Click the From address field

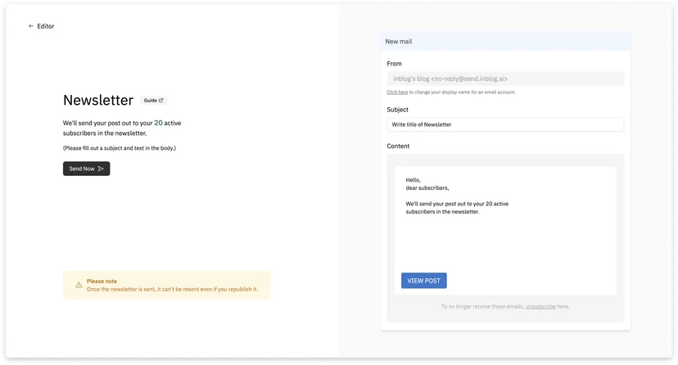[x=505, y=79]
